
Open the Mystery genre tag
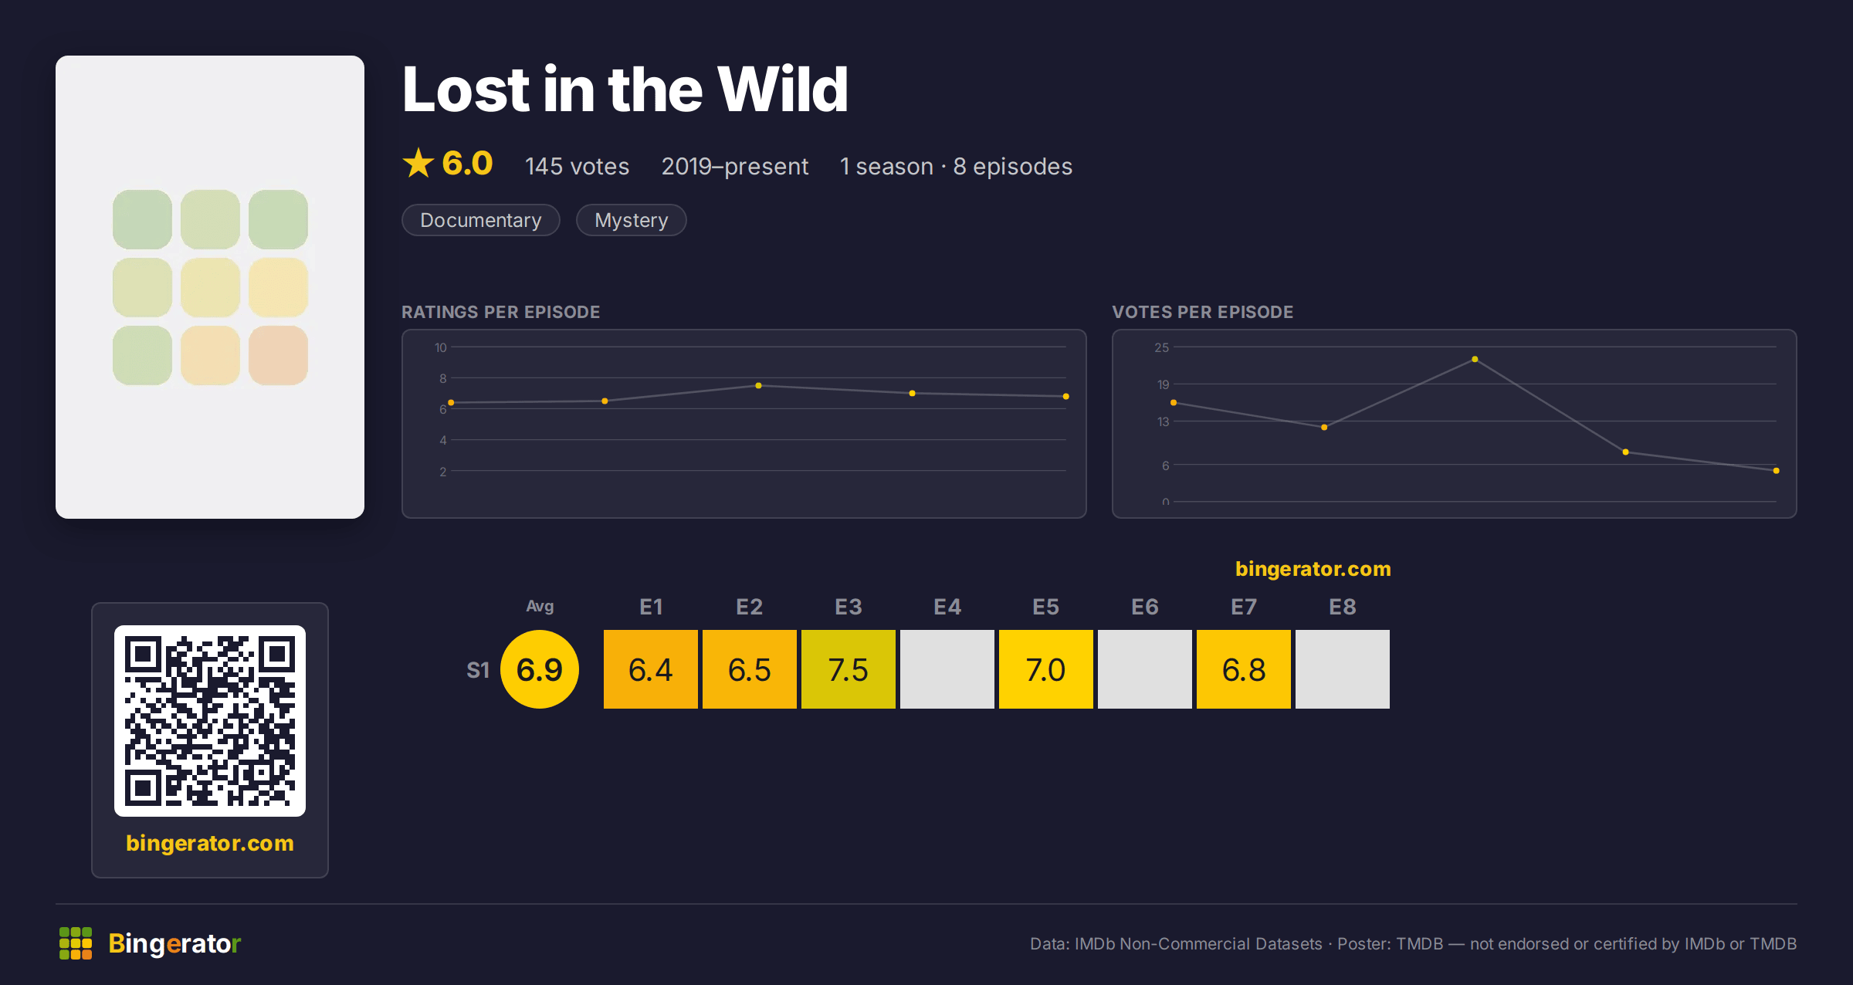632,220
